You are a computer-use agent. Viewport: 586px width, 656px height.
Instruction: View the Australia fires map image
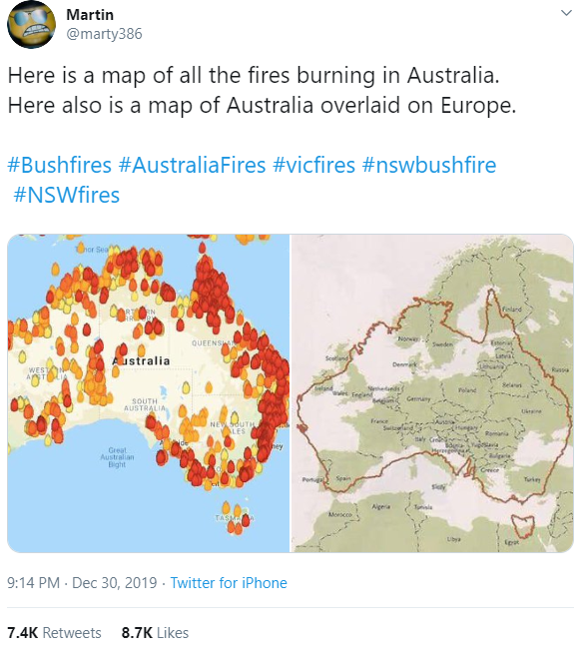point(149,393)
